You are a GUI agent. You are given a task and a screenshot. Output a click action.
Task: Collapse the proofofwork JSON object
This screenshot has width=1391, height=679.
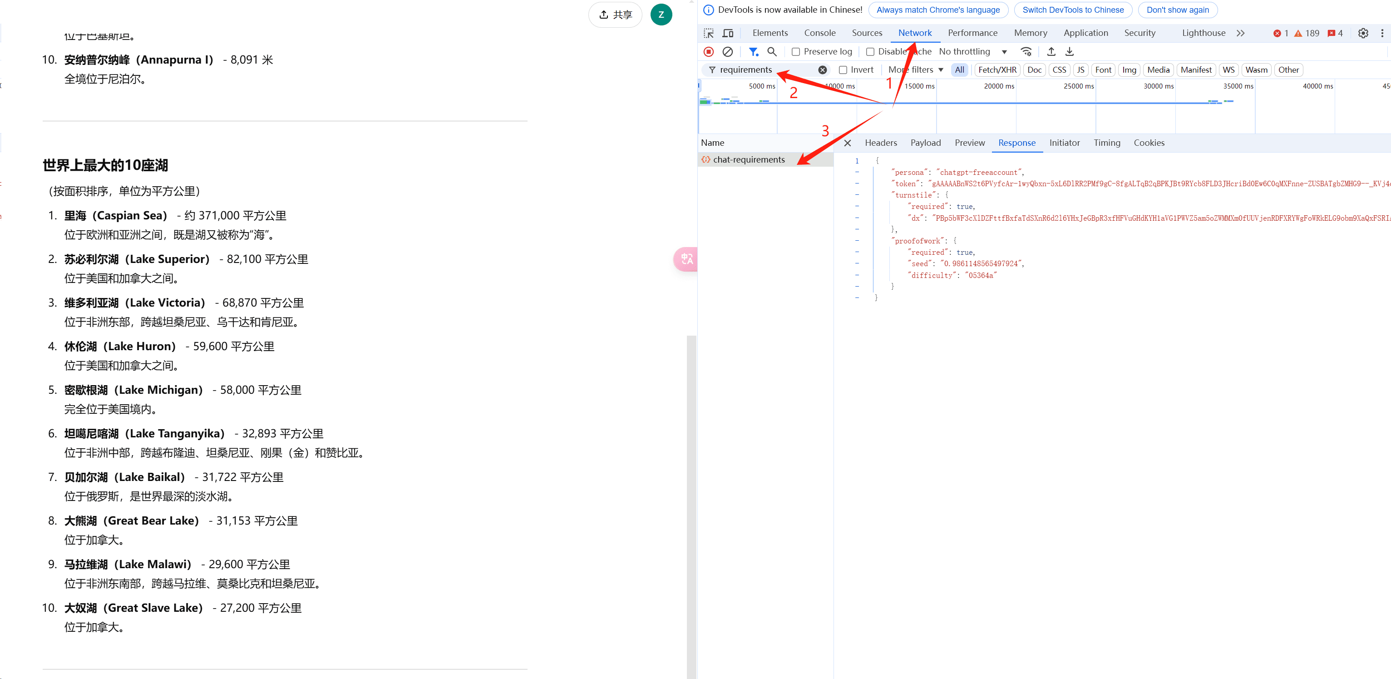(857, 241)
